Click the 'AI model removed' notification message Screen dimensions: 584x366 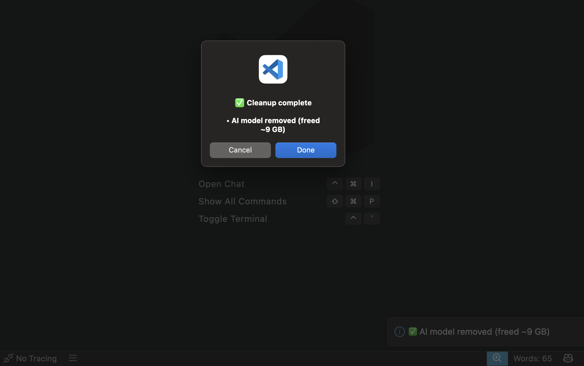point(484,332)
